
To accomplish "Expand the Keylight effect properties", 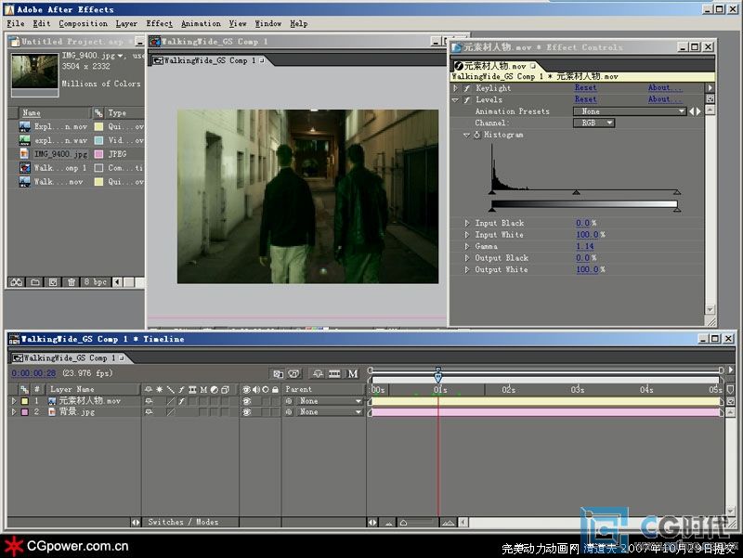I will tap(455, 88).
